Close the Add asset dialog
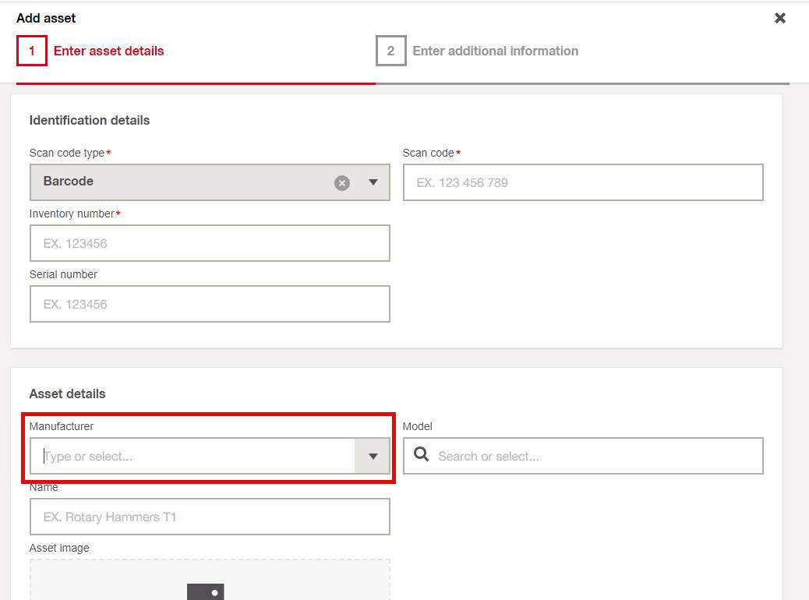809x600 pixels. tap(779, 18)
